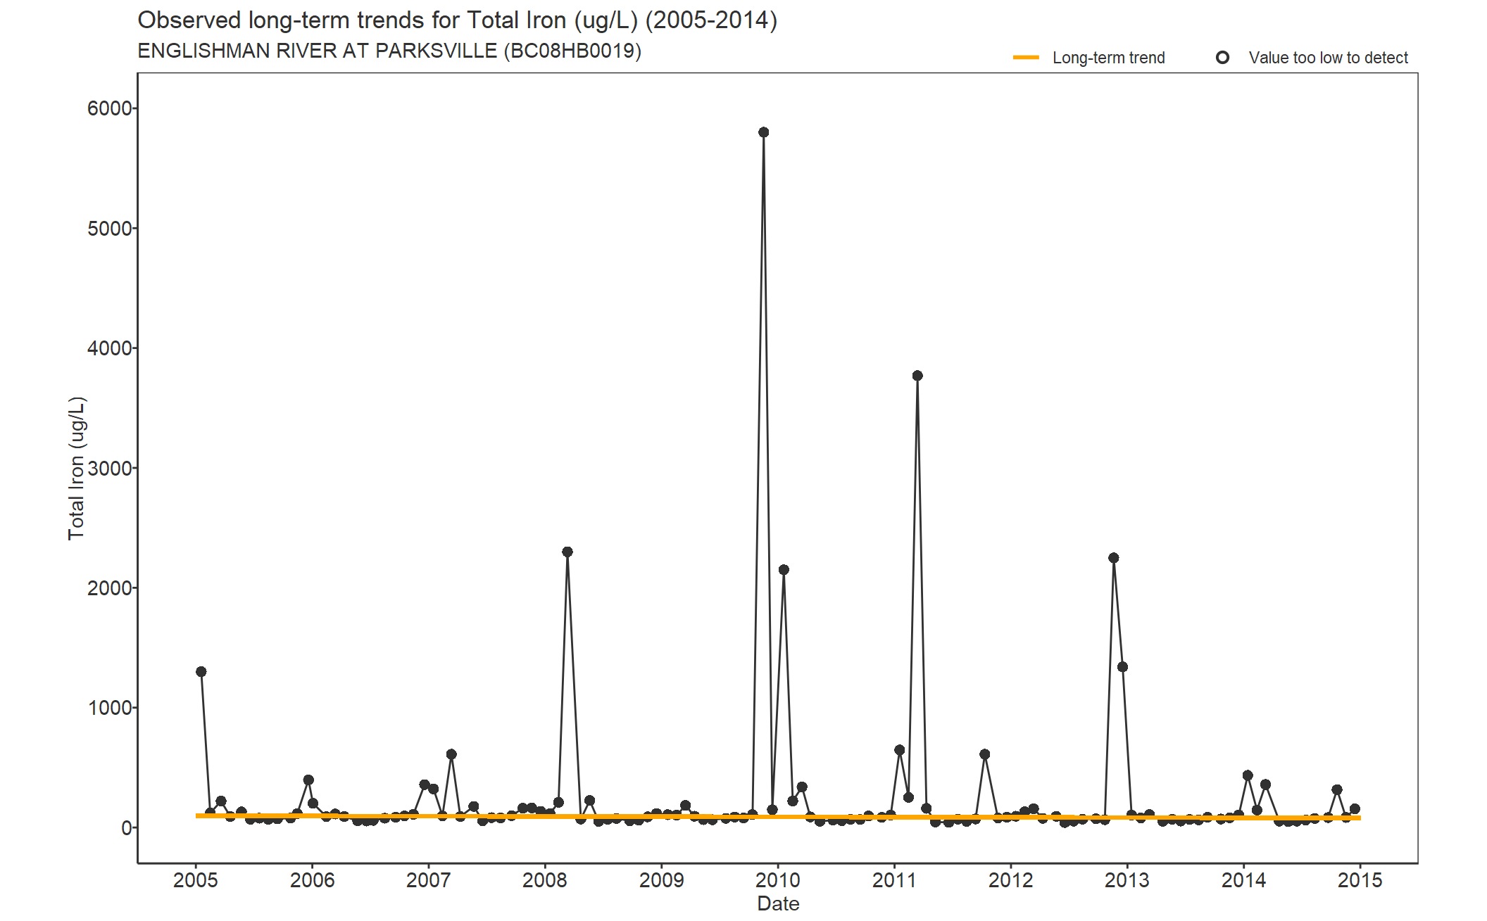Select the late 2012 peak point near 2250

coord(1114,558)
